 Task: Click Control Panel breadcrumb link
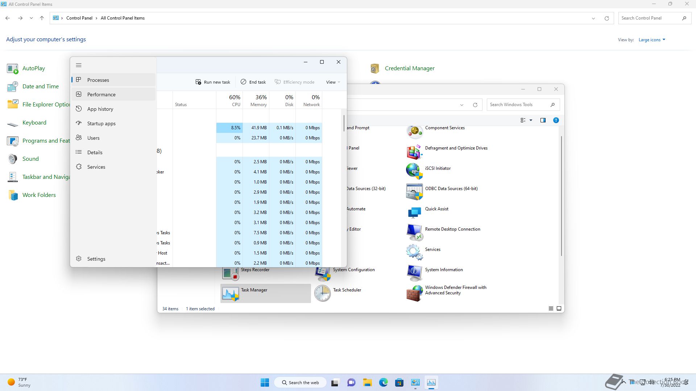pyautogui.click(x=79, y=18)
